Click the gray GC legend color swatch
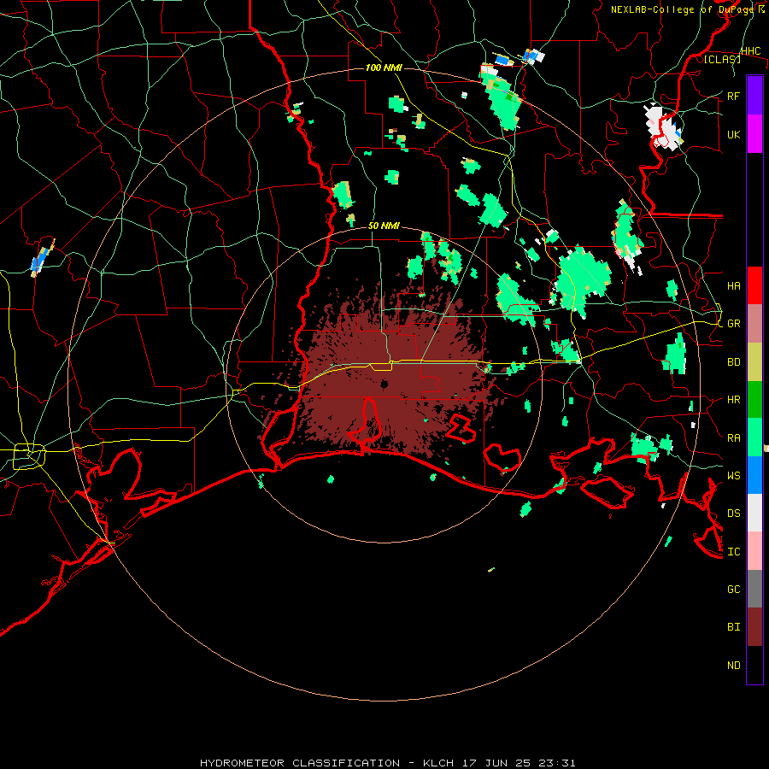 coord(754,589)
